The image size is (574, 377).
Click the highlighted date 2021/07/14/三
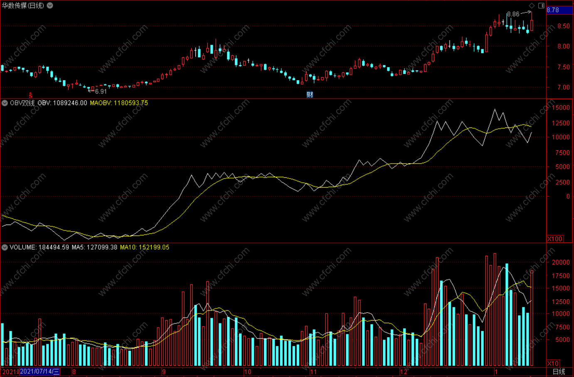click(40, 372)
